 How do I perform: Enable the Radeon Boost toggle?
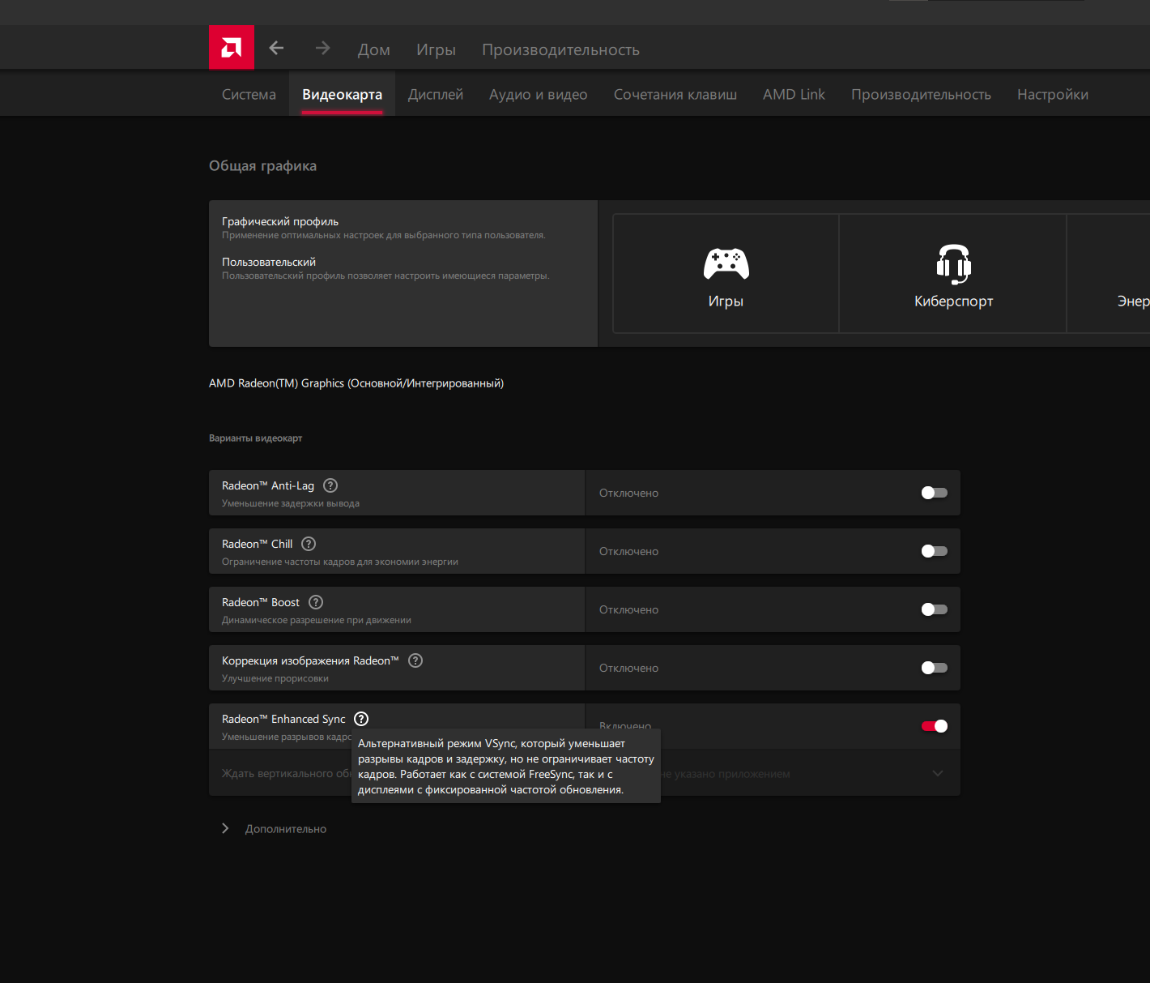click(x=934, y=609)
